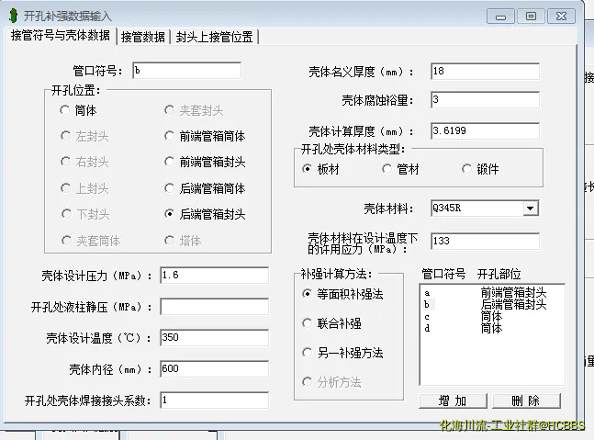
Task: Switch to 接管数据 tab
Action: coord(143,37)
